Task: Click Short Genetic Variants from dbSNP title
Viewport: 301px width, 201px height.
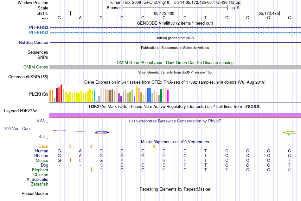Action: [x=175, y=72]
